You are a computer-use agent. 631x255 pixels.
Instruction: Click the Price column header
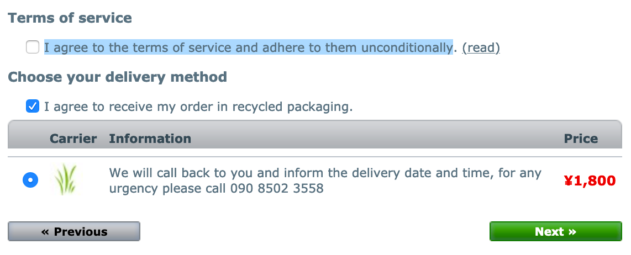pos(581,139)
